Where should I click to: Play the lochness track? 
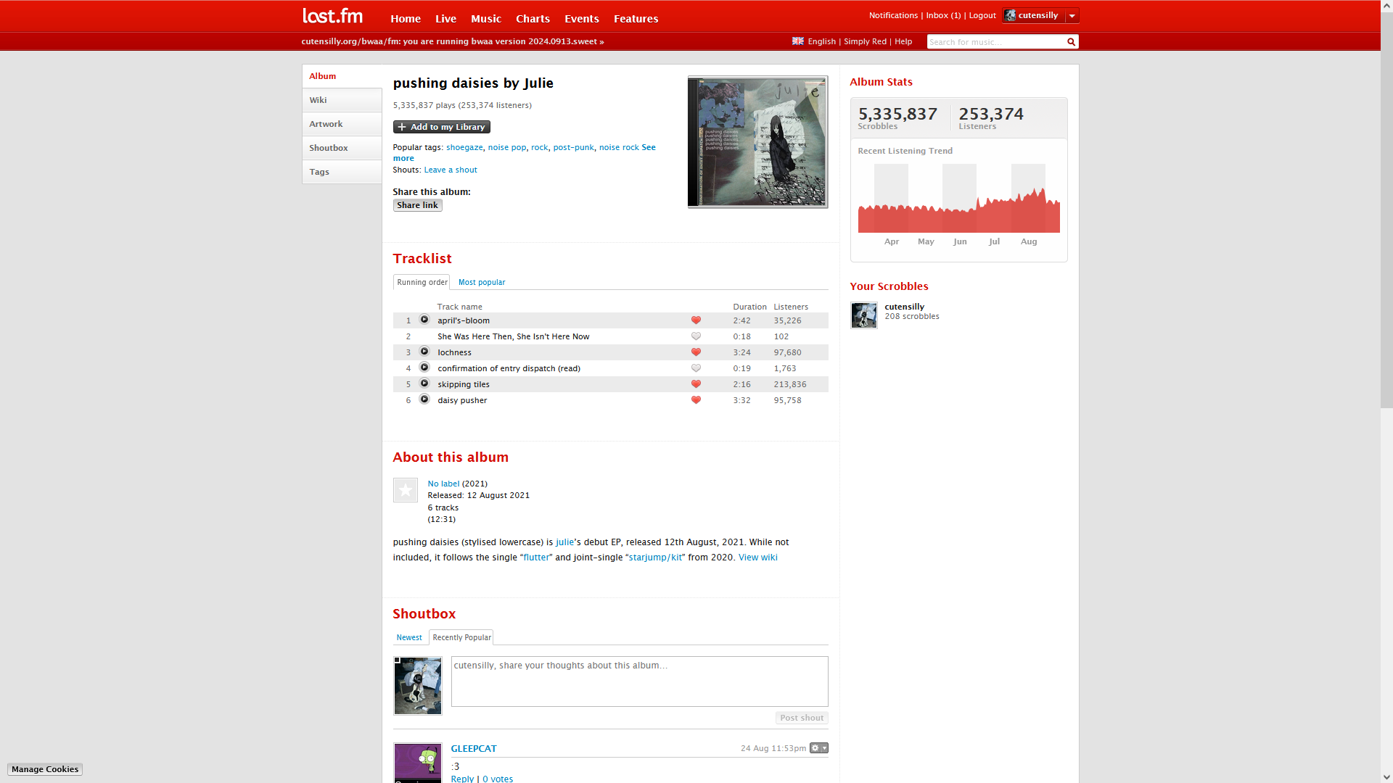[424, 352]
